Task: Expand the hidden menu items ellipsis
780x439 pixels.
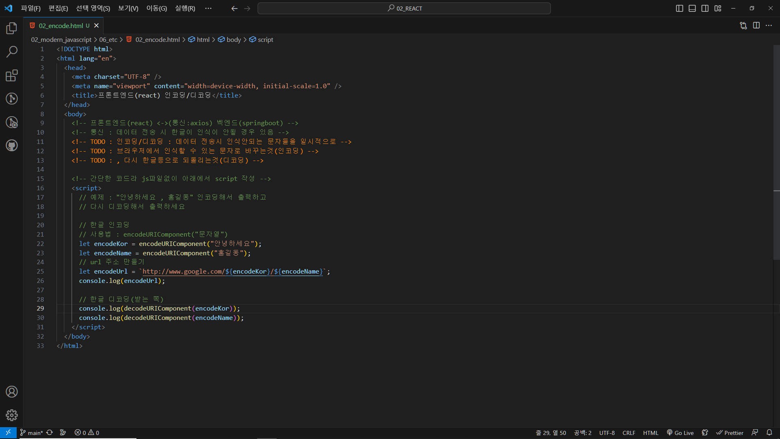Action: tap(208, 8)
